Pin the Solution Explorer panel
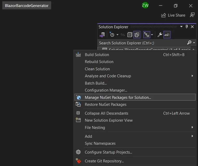 coord(187,27)
